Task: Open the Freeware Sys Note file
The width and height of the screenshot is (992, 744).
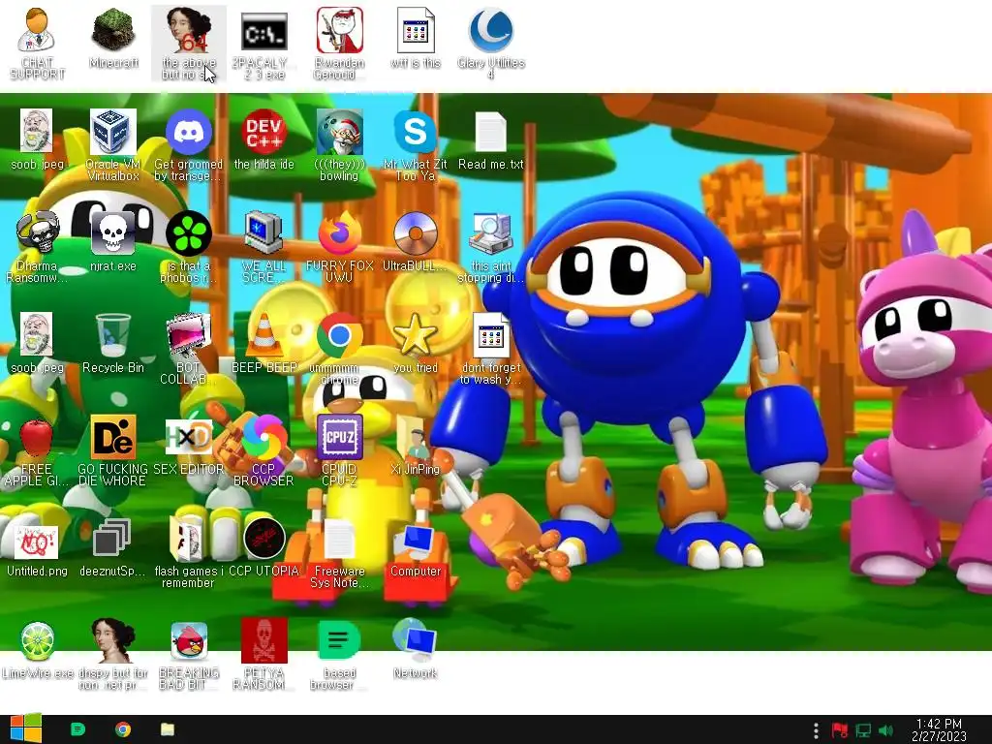Action: [x=340, y=540]
